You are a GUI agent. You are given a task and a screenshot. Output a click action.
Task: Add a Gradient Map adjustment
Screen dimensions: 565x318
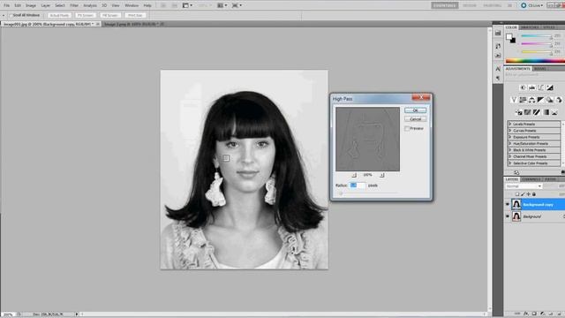(546, 112)
